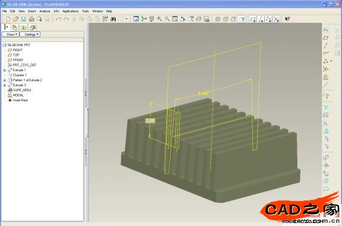Click the Zoom In magnifier icon
The height and width of the screenshot is (226, 342).
(x=160, y=19)
